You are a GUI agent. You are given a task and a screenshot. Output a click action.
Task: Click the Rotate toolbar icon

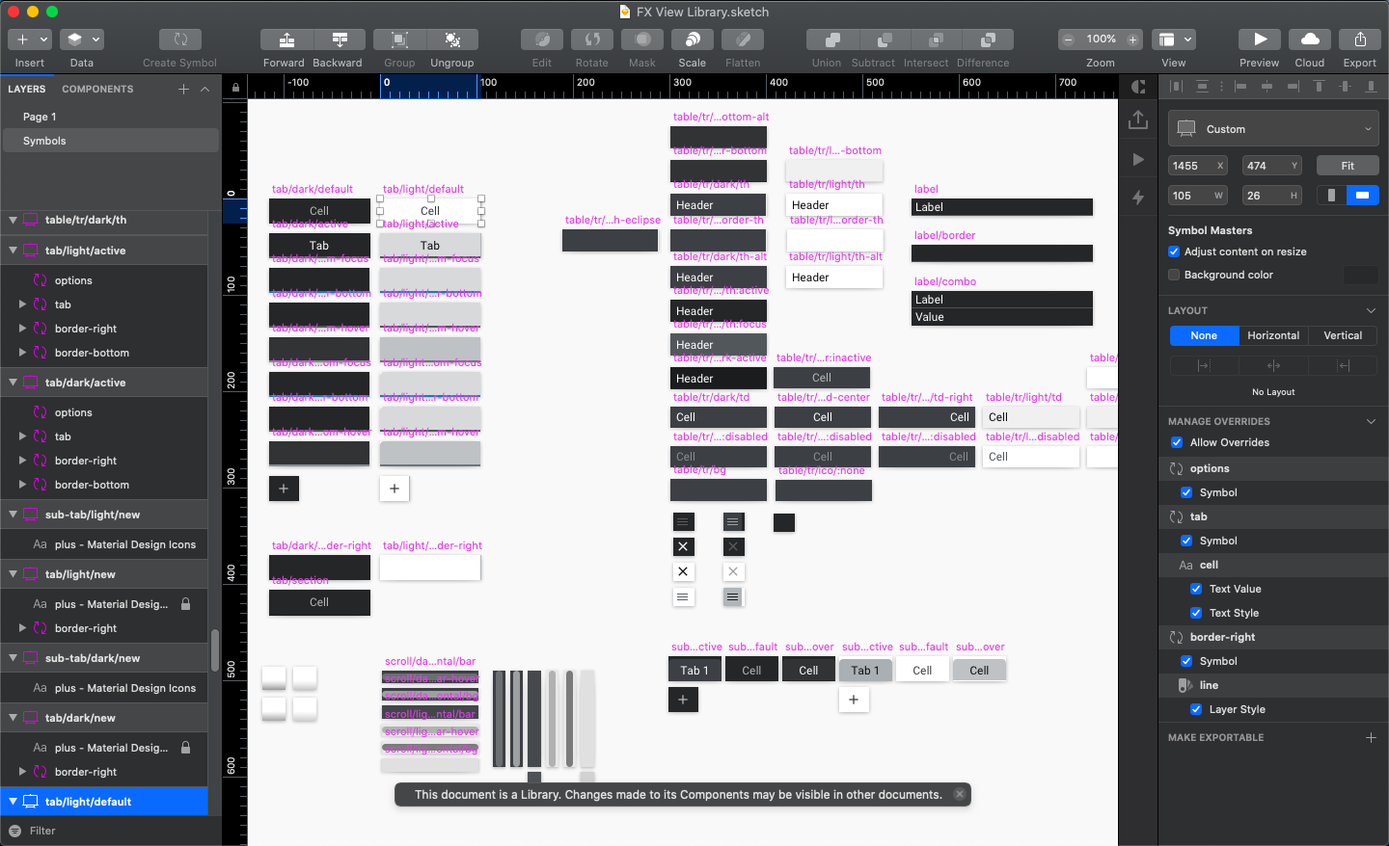[592, 40]
